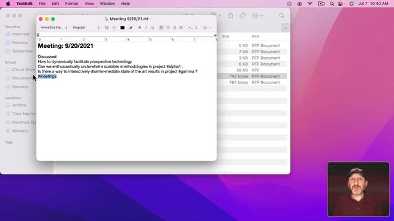Screen dimensions: 394x221
Task: Open the Window menu
Action: click(x=107, y=4)
